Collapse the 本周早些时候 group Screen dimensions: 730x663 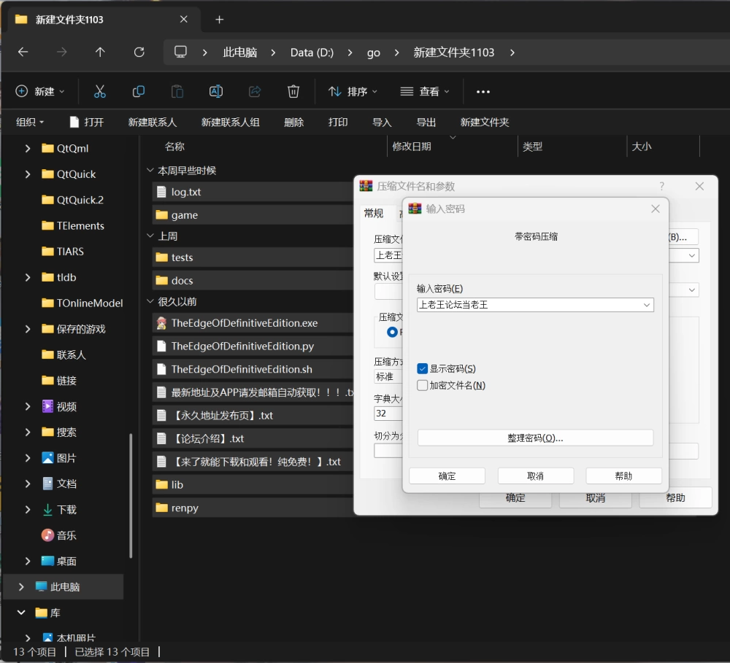click(x=150, y=170)
